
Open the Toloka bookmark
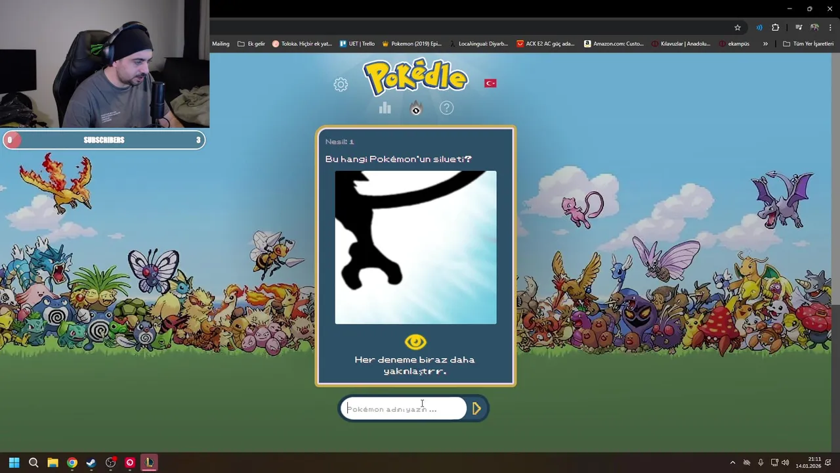click(302, 44)
